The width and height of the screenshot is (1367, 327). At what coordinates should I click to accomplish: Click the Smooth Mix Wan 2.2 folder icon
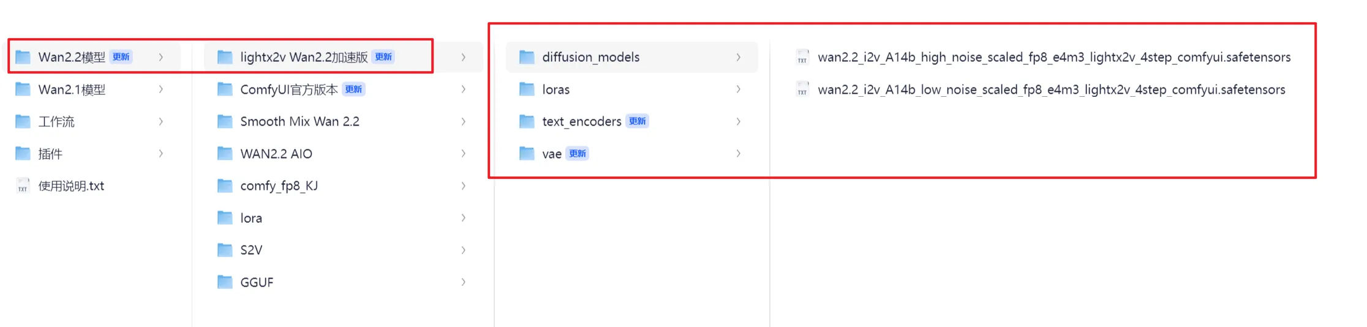click(225, 121)
